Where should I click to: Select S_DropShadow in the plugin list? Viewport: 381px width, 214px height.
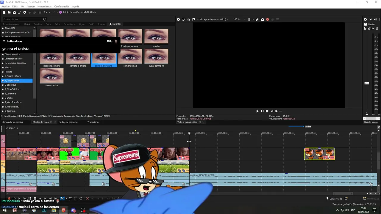click(x=17, y=81)
